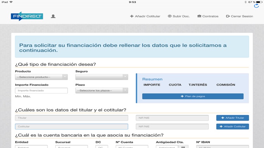
Task: Click Cerrar Sesión to log out
Action: click(239, 16)
